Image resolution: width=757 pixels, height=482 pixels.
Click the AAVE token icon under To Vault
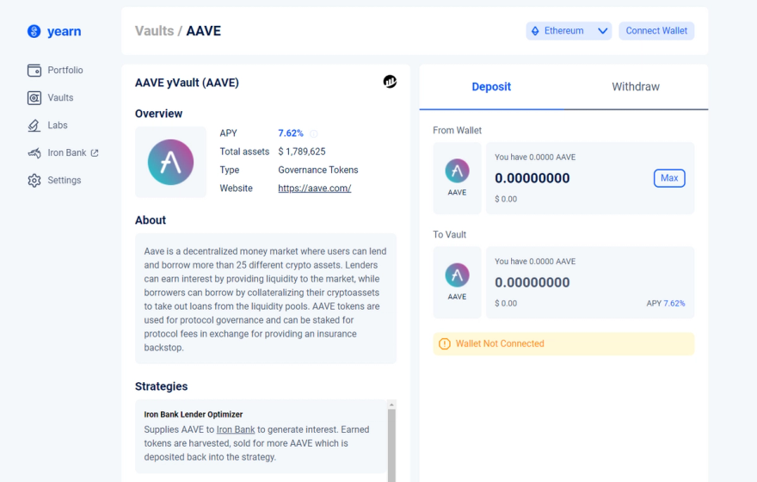[x=457, y=275]
